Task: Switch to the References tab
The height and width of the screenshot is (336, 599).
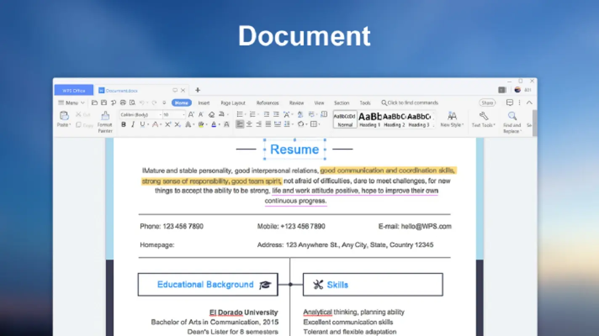Action: [268, 102]
